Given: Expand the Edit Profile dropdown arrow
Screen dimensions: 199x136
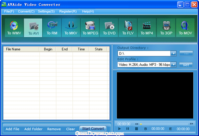Looking at the screenshot, I should click(x=173, y=65).
